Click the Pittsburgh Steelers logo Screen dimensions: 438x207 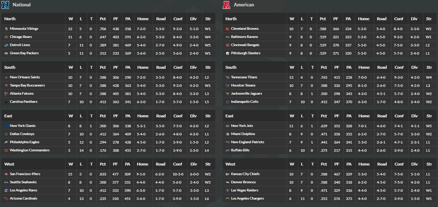coord(227,53)
